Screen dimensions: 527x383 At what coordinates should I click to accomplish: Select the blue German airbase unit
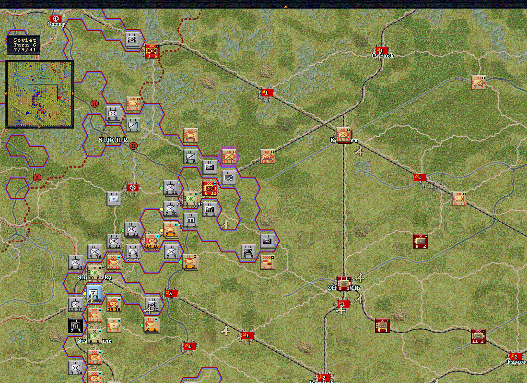94,293
